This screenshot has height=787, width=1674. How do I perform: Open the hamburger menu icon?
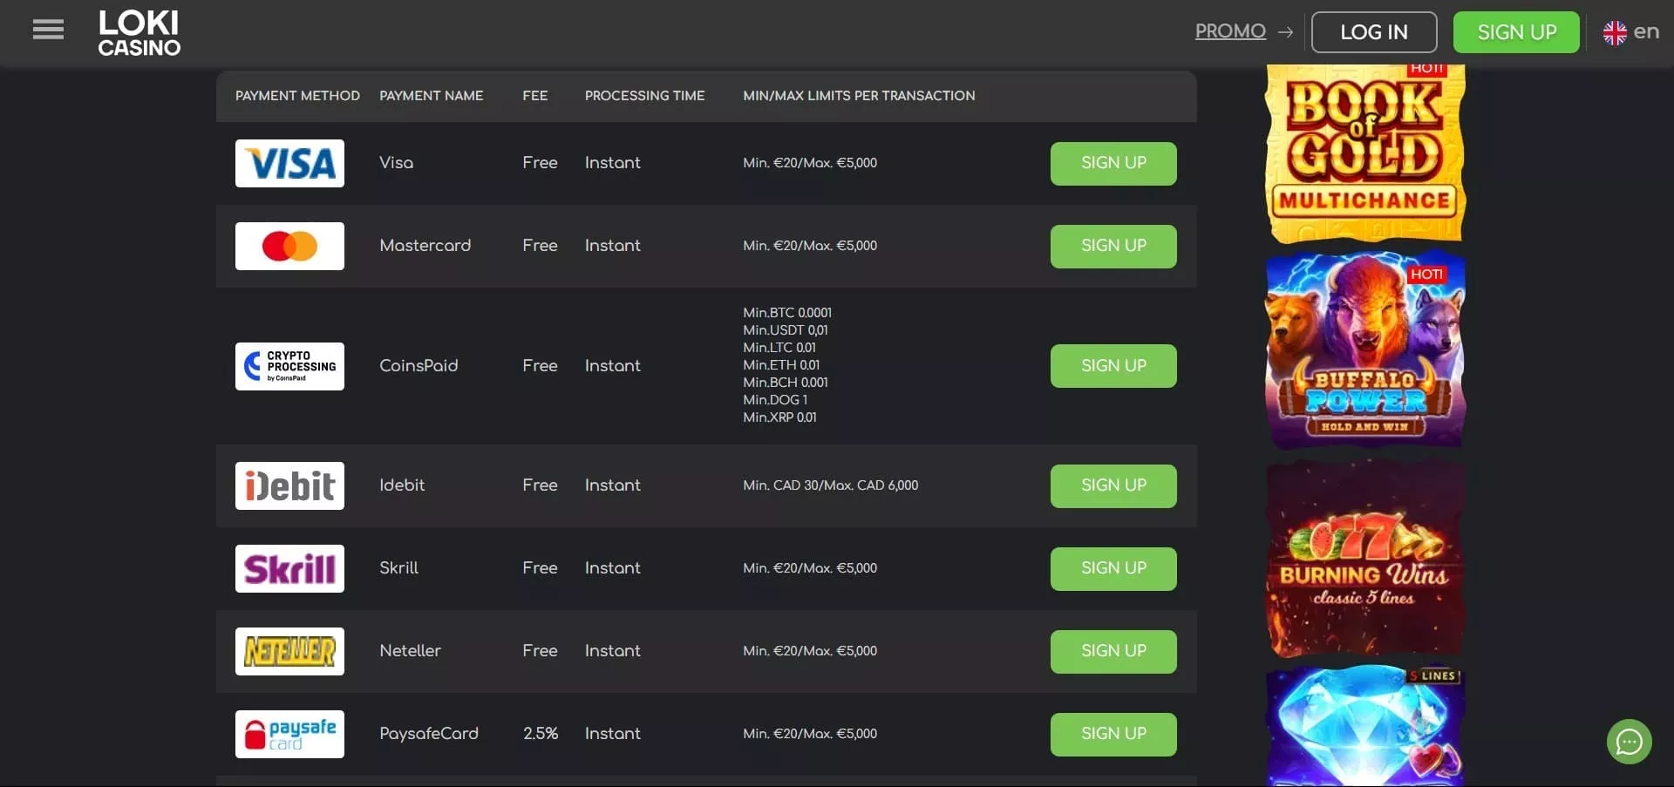point(48,31)
